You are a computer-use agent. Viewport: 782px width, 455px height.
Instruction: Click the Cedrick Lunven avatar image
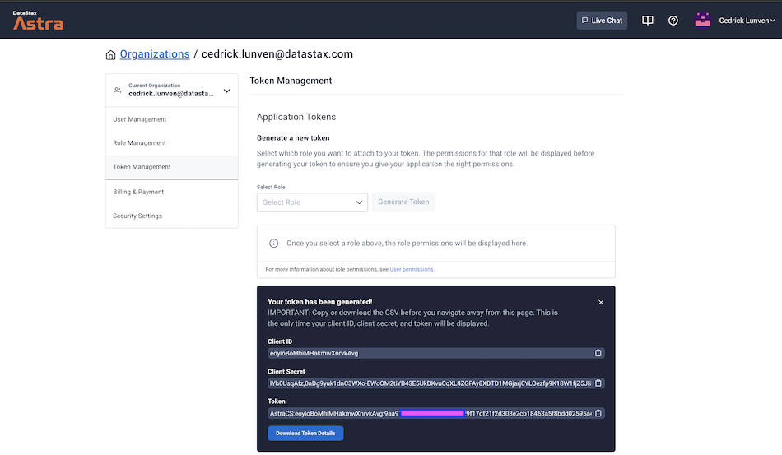pos(703,21)
